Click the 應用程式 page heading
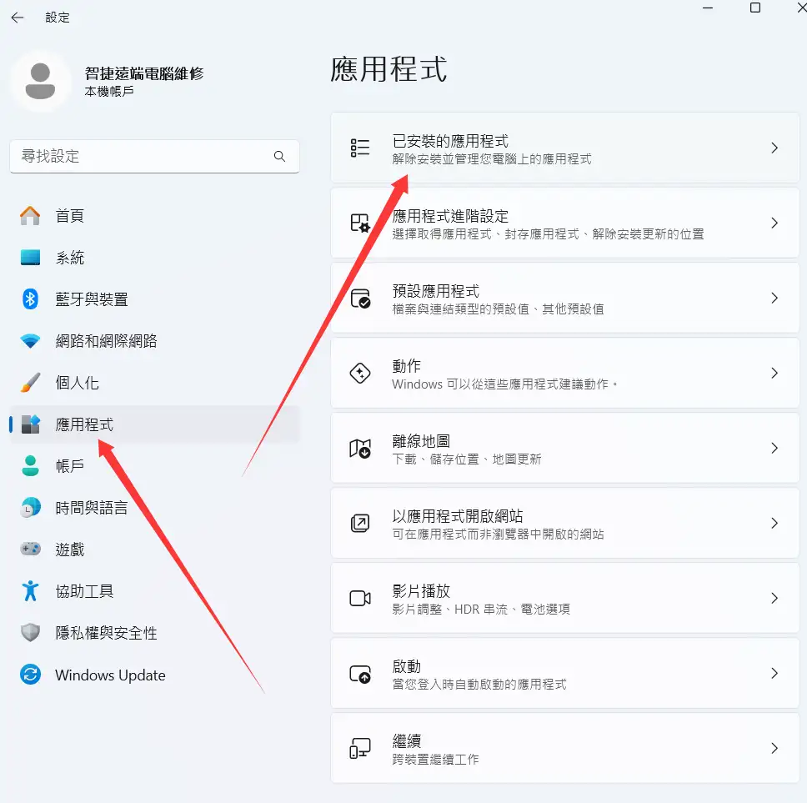Image resolution: width=807 pixels, height=803 pixels. 388,69
